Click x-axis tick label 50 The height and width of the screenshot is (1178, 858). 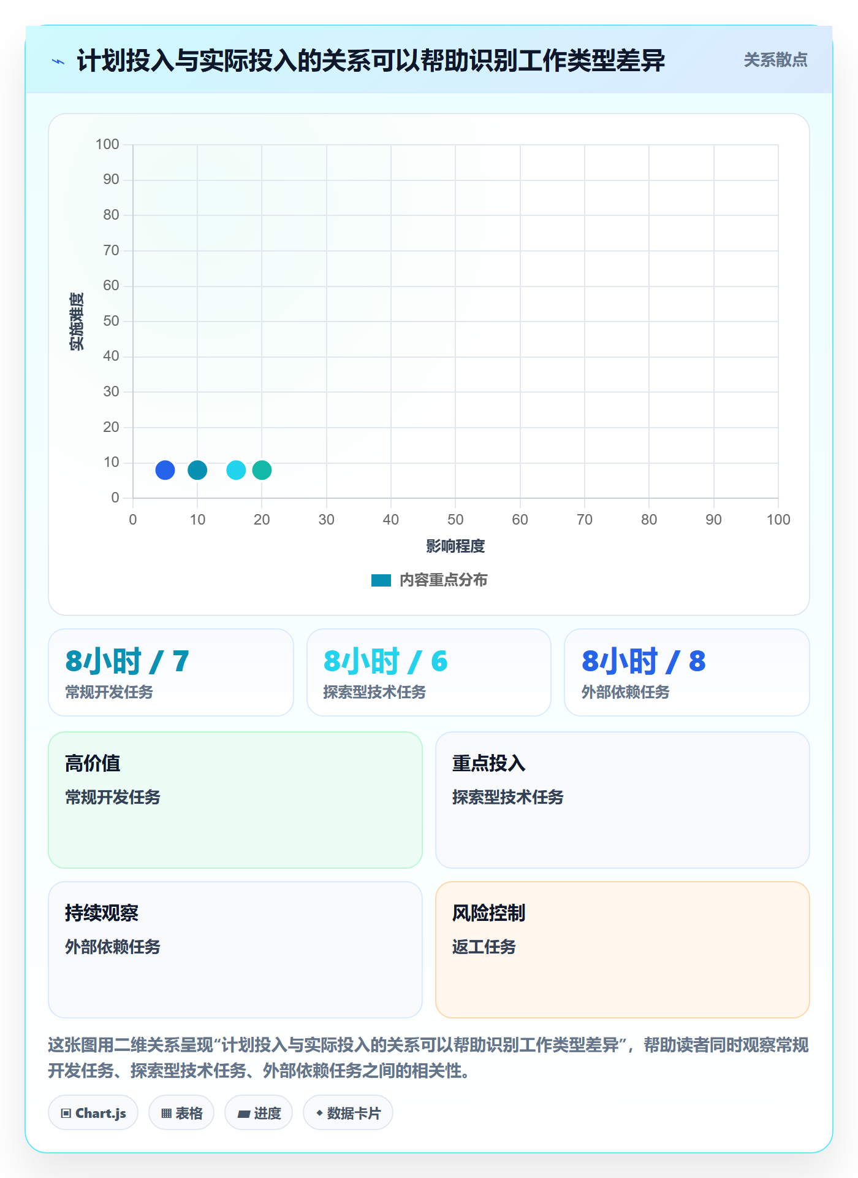455,520
